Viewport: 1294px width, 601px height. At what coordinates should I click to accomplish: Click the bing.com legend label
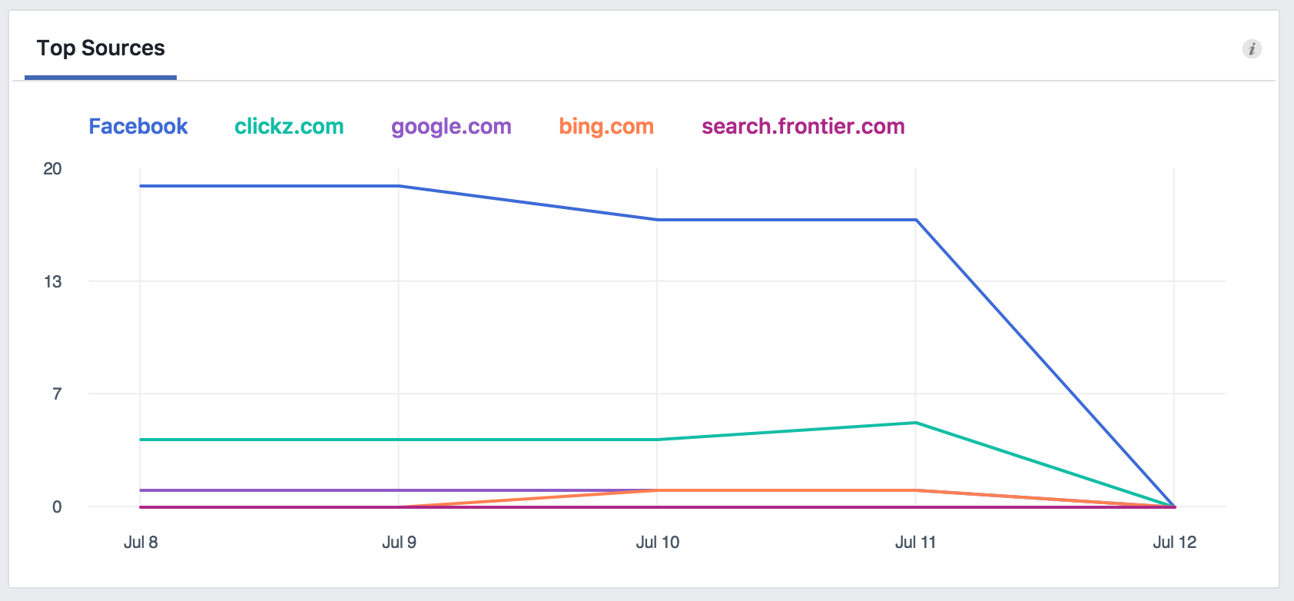(606, 126)
